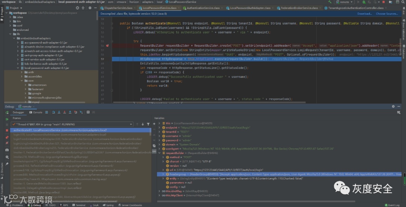Click the thread dump camera icon
Viewport: 406px width, 207px height.
7,150
